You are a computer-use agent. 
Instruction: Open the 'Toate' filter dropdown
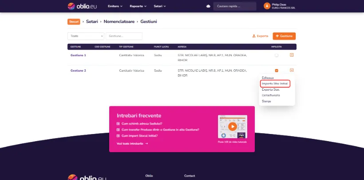click(x=86, y=36)
